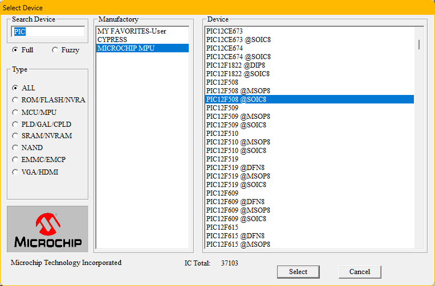Open MY FAVORITES-User manufacturer entry

point(143,31)
